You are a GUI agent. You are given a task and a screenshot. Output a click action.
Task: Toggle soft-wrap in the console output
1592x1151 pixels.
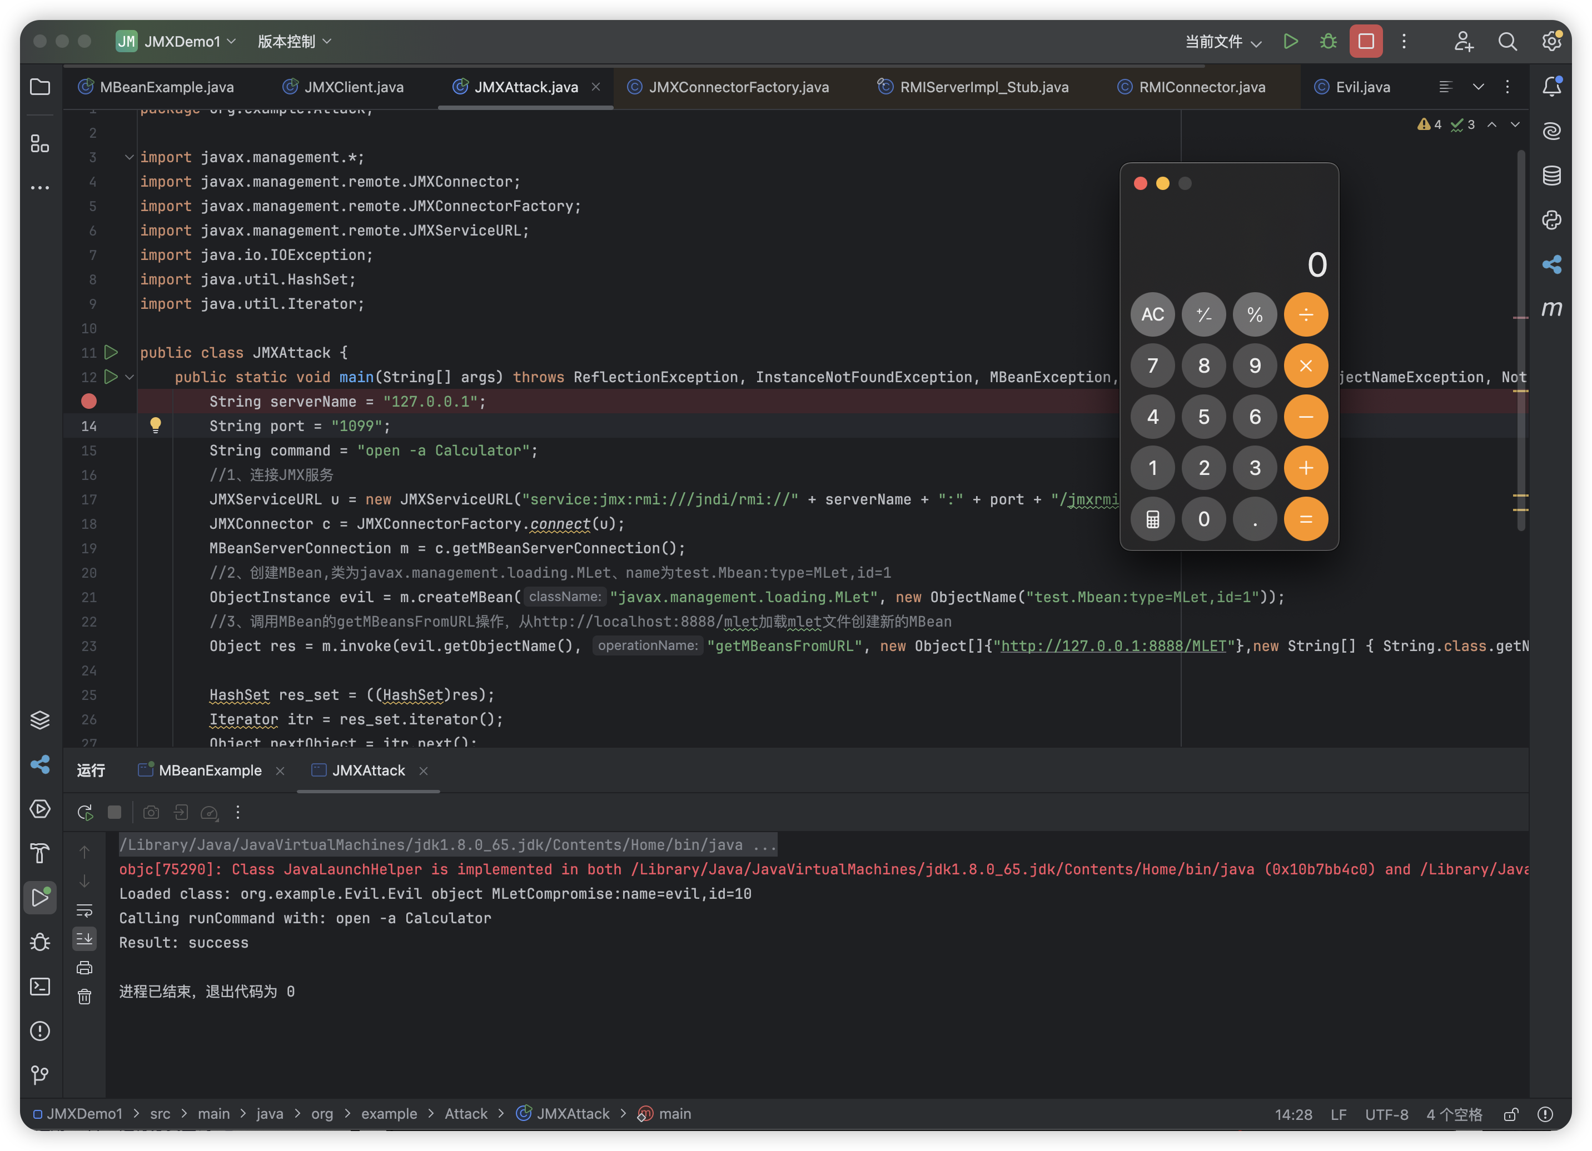[x=84, y=910]
